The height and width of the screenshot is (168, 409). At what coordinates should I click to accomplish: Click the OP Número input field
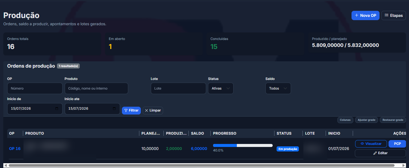pyautogui.click(x=35, y=88)
